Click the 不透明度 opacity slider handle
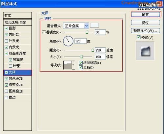Image resolution: width=164 pixels, height=134 pixels. tap(87, 32)
